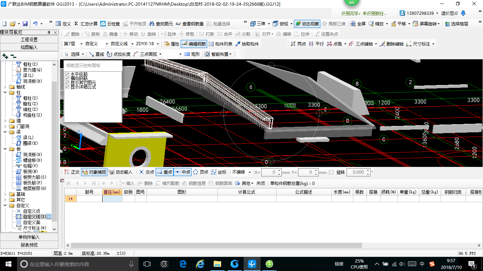This screenshot has height=271, width=483.
Task: Toggle 正交 orthogonal mode
Action: [x=72, y=172]
